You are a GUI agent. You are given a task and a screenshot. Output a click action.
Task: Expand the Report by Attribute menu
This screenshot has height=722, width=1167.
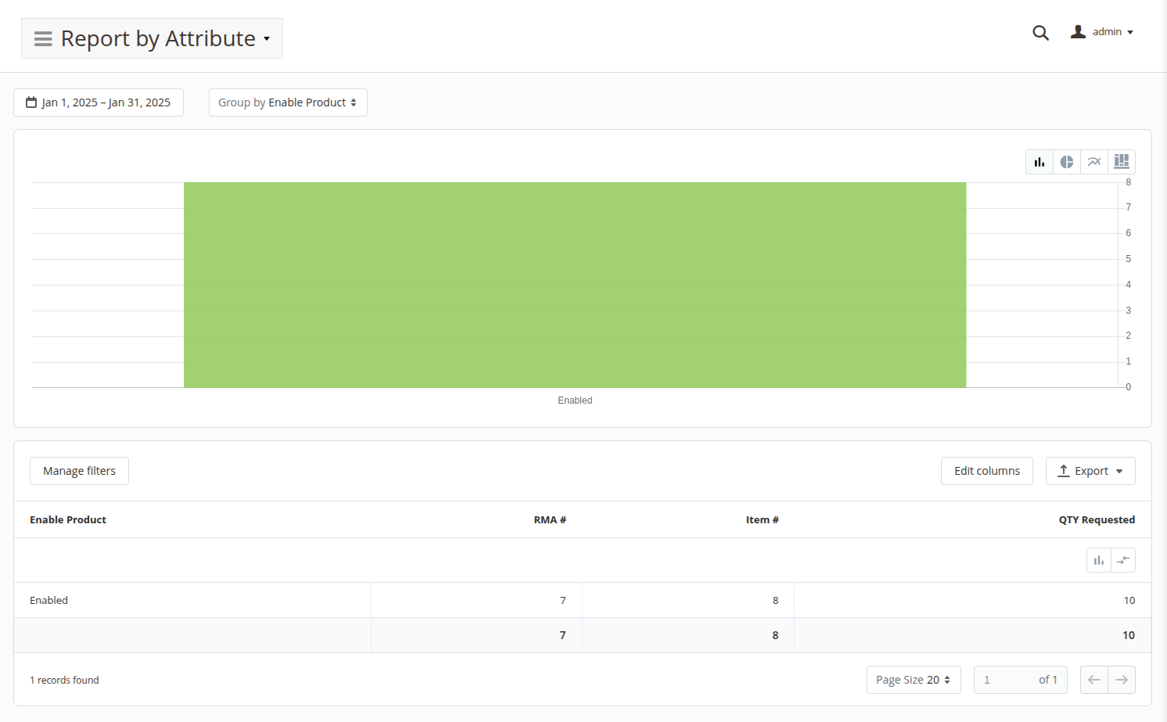point(152,38)
